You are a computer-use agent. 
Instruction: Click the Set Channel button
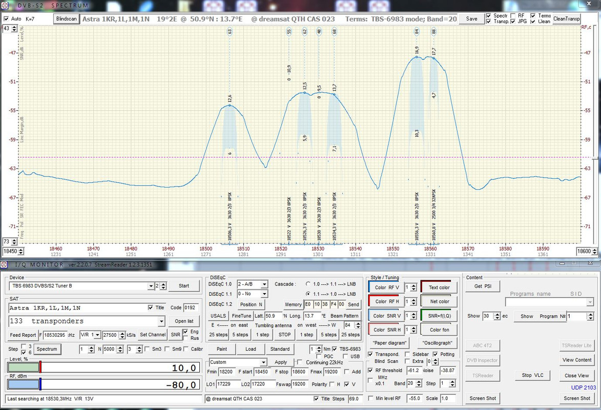click(153, 335)
